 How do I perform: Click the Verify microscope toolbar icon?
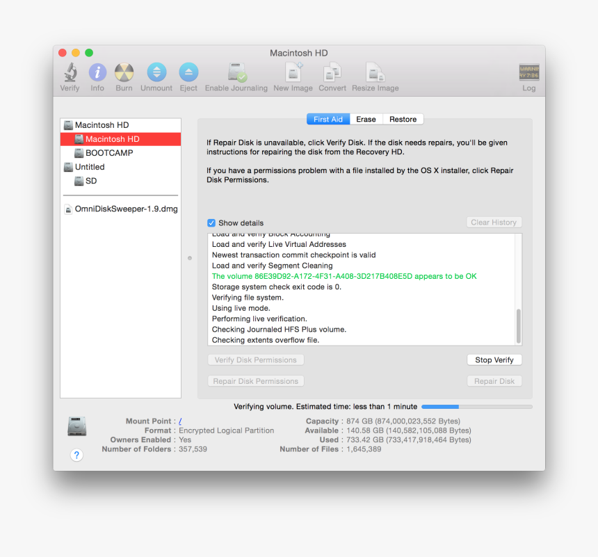70,72
